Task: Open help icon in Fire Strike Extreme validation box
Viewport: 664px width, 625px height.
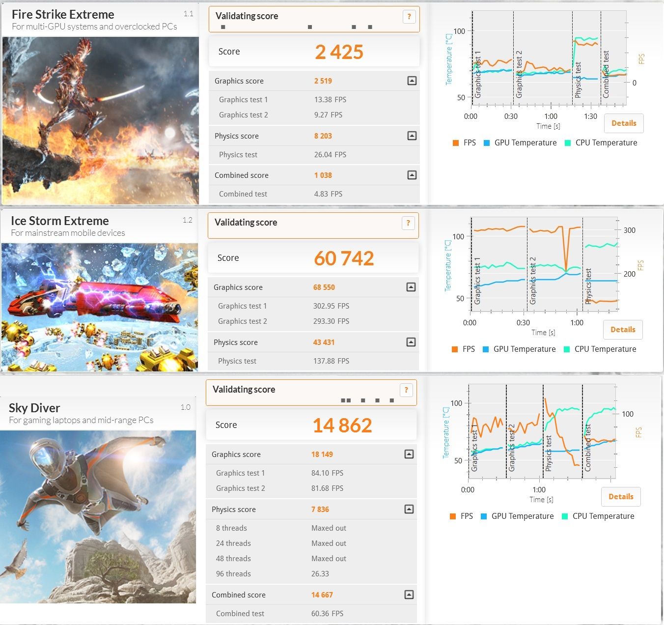Action: (x=409, y=17)
